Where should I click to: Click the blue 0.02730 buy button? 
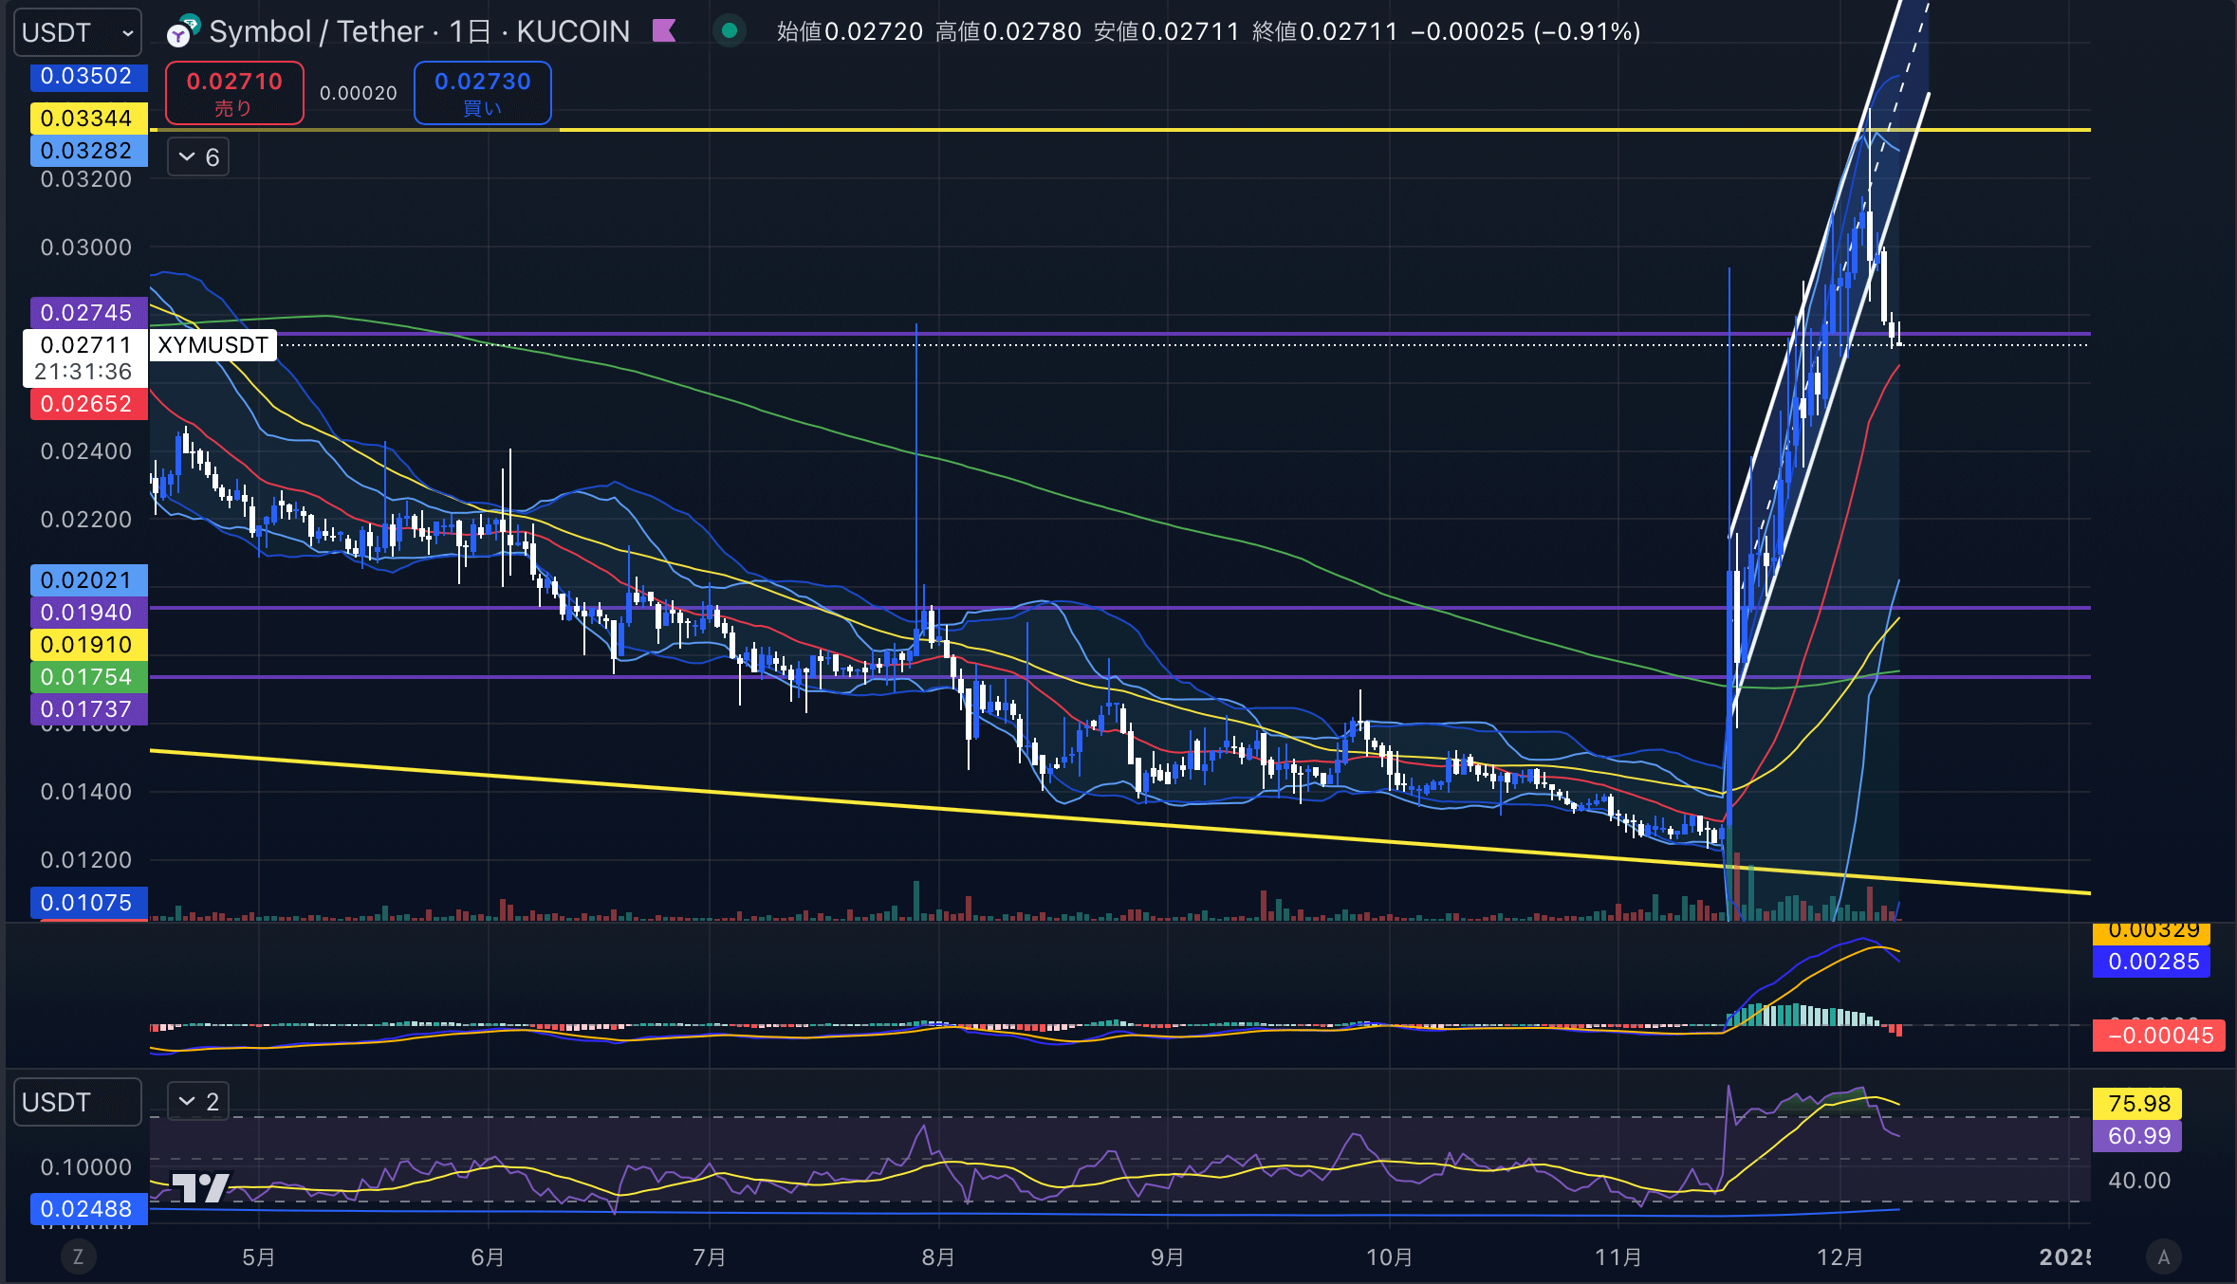(x=482, y=93)
